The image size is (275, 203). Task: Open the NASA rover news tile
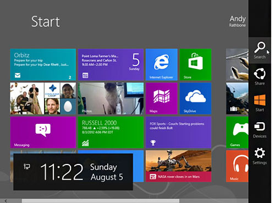[x=178, y=166]
